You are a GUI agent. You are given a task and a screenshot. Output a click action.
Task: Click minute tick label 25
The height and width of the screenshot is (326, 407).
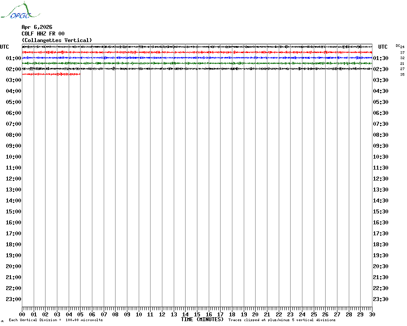pos(314,314)
